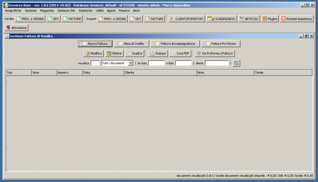Open the Utilità menu
The width and height of the screenshot is (318, 182).
point(99,10)
